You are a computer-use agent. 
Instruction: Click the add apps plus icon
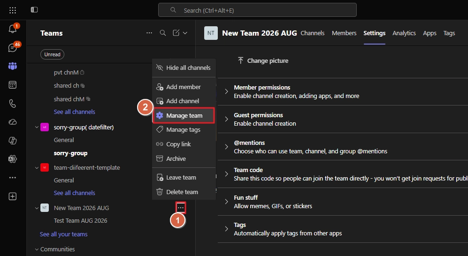point(13,196)
